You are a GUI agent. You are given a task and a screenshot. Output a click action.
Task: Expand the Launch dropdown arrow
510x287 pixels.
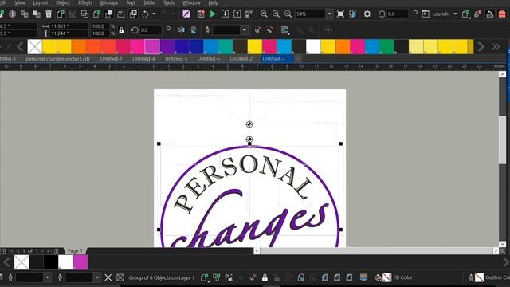[x=455, y=14]
